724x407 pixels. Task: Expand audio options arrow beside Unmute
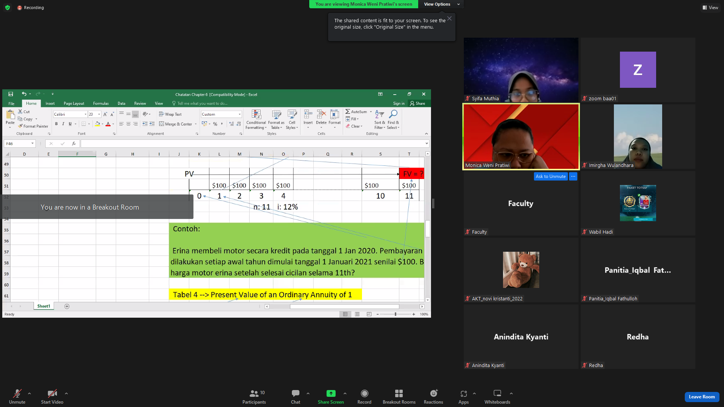[x=29, y=393]
